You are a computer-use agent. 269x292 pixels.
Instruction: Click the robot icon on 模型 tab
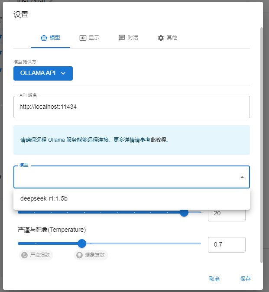pos(44,38)
